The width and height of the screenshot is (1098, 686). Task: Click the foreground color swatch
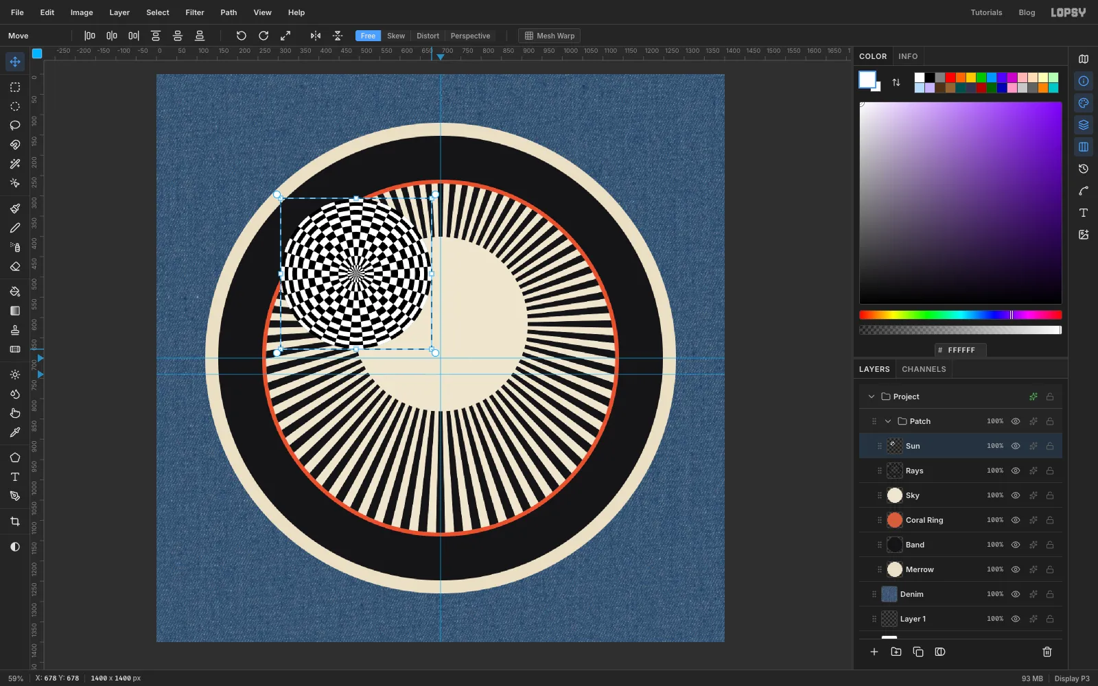867,80
